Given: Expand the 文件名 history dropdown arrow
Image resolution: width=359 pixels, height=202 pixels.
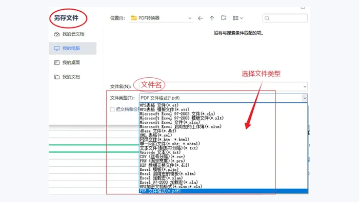Looking at the screenshot, I should [x=305, y=86].
